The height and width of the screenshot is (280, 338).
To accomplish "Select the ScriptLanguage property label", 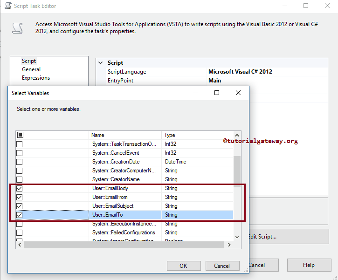I will point(127,72).
